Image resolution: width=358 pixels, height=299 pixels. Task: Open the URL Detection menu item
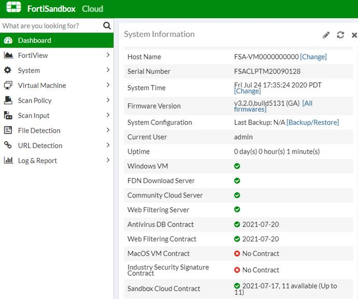(56, 145)
